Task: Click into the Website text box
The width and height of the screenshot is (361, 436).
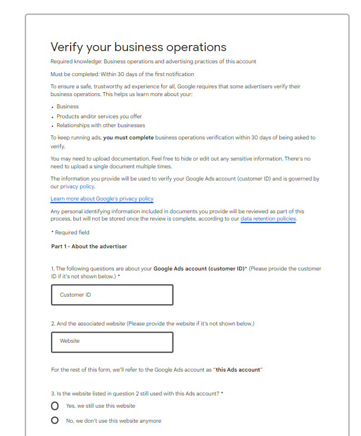Action: coord(112,342)
